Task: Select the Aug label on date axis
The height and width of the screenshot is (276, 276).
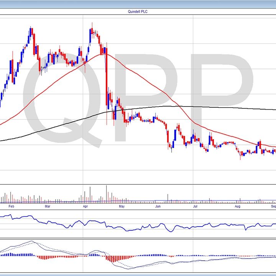Action: (237, 206)
